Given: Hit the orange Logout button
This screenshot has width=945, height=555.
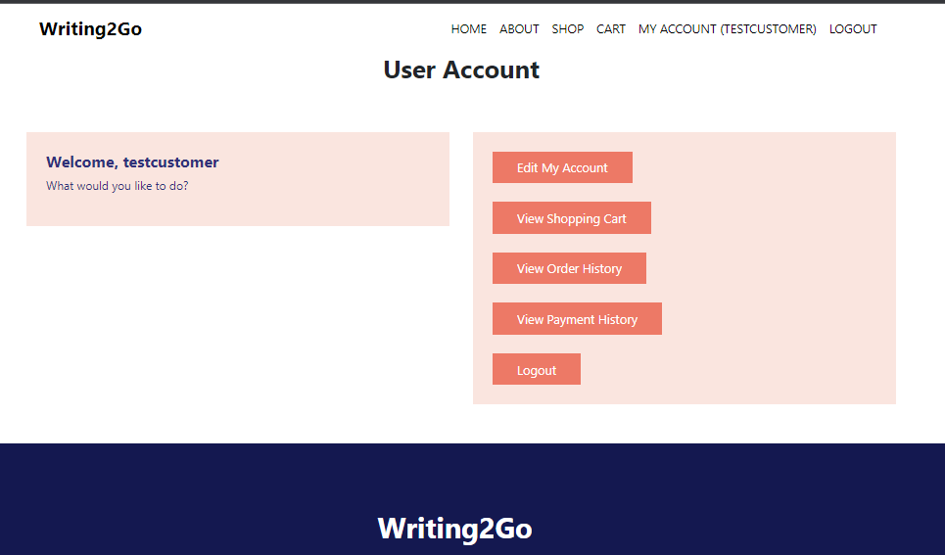Looking at the screenshot, I should (537, 369).
